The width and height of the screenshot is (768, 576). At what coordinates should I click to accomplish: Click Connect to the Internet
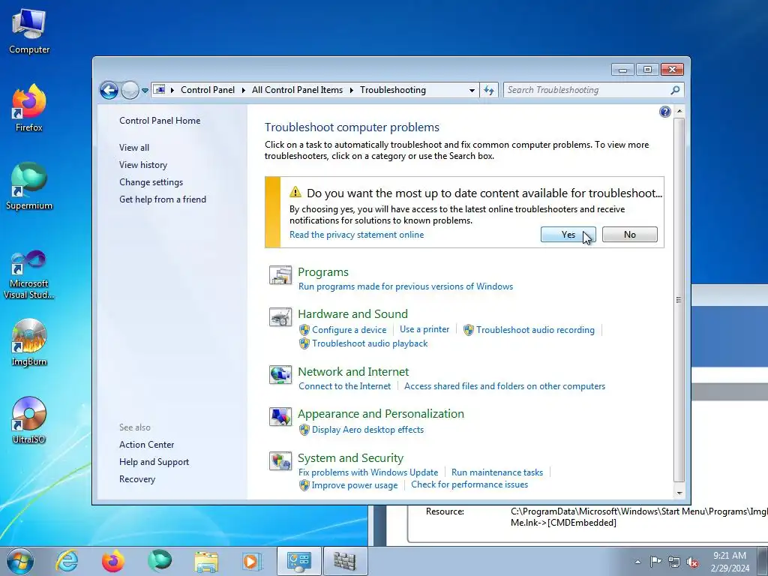click(x=345, y=386)
